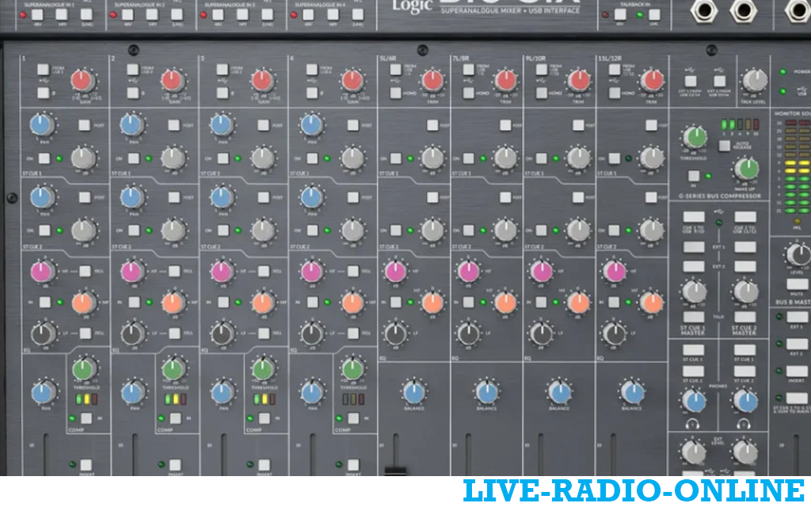
Task: Enable the MONO button on channel 5L/6R
Action: pyautogui.click(x=395, y=93)
